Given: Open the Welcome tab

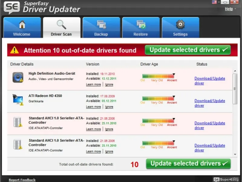Looking at the screenshot, I should tap(22, 28).
